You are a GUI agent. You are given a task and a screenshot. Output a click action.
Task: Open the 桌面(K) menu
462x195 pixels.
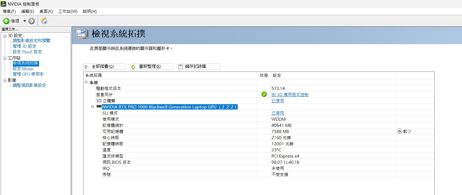46,11
